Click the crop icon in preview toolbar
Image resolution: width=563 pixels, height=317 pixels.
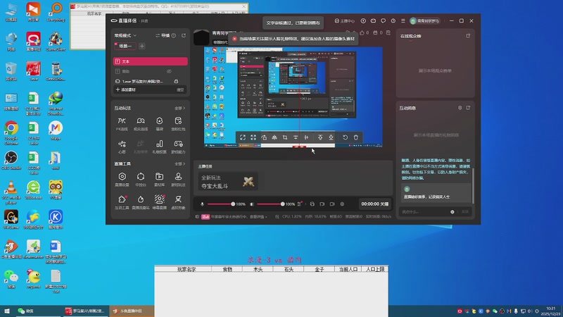tap(285, 137)
